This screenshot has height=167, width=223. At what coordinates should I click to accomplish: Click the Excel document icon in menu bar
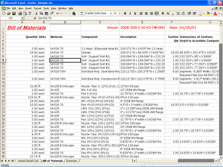pyautogui.click(x=3, y=8)
